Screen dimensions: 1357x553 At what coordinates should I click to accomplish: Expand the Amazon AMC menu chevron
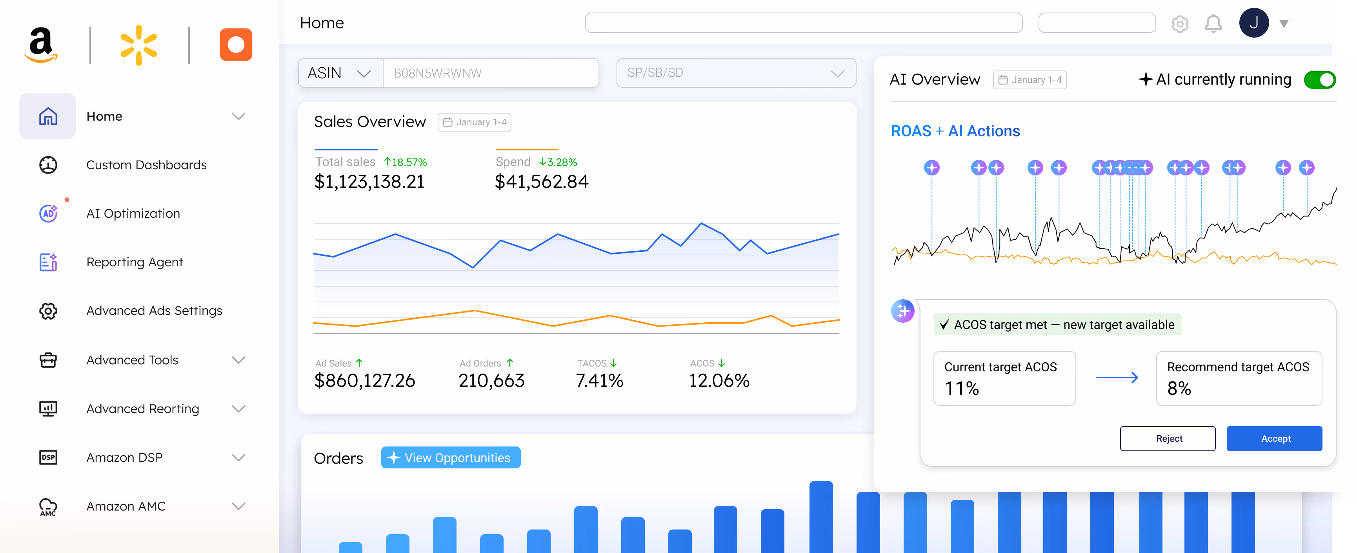pyautogui.click(x=238, y=506)
